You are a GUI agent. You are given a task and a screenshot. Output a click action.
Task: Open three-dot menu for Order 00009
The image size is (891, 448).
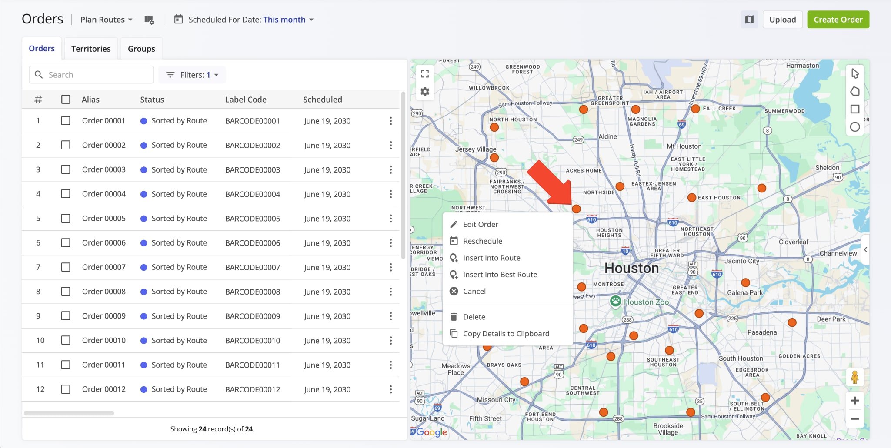(390, 316)
